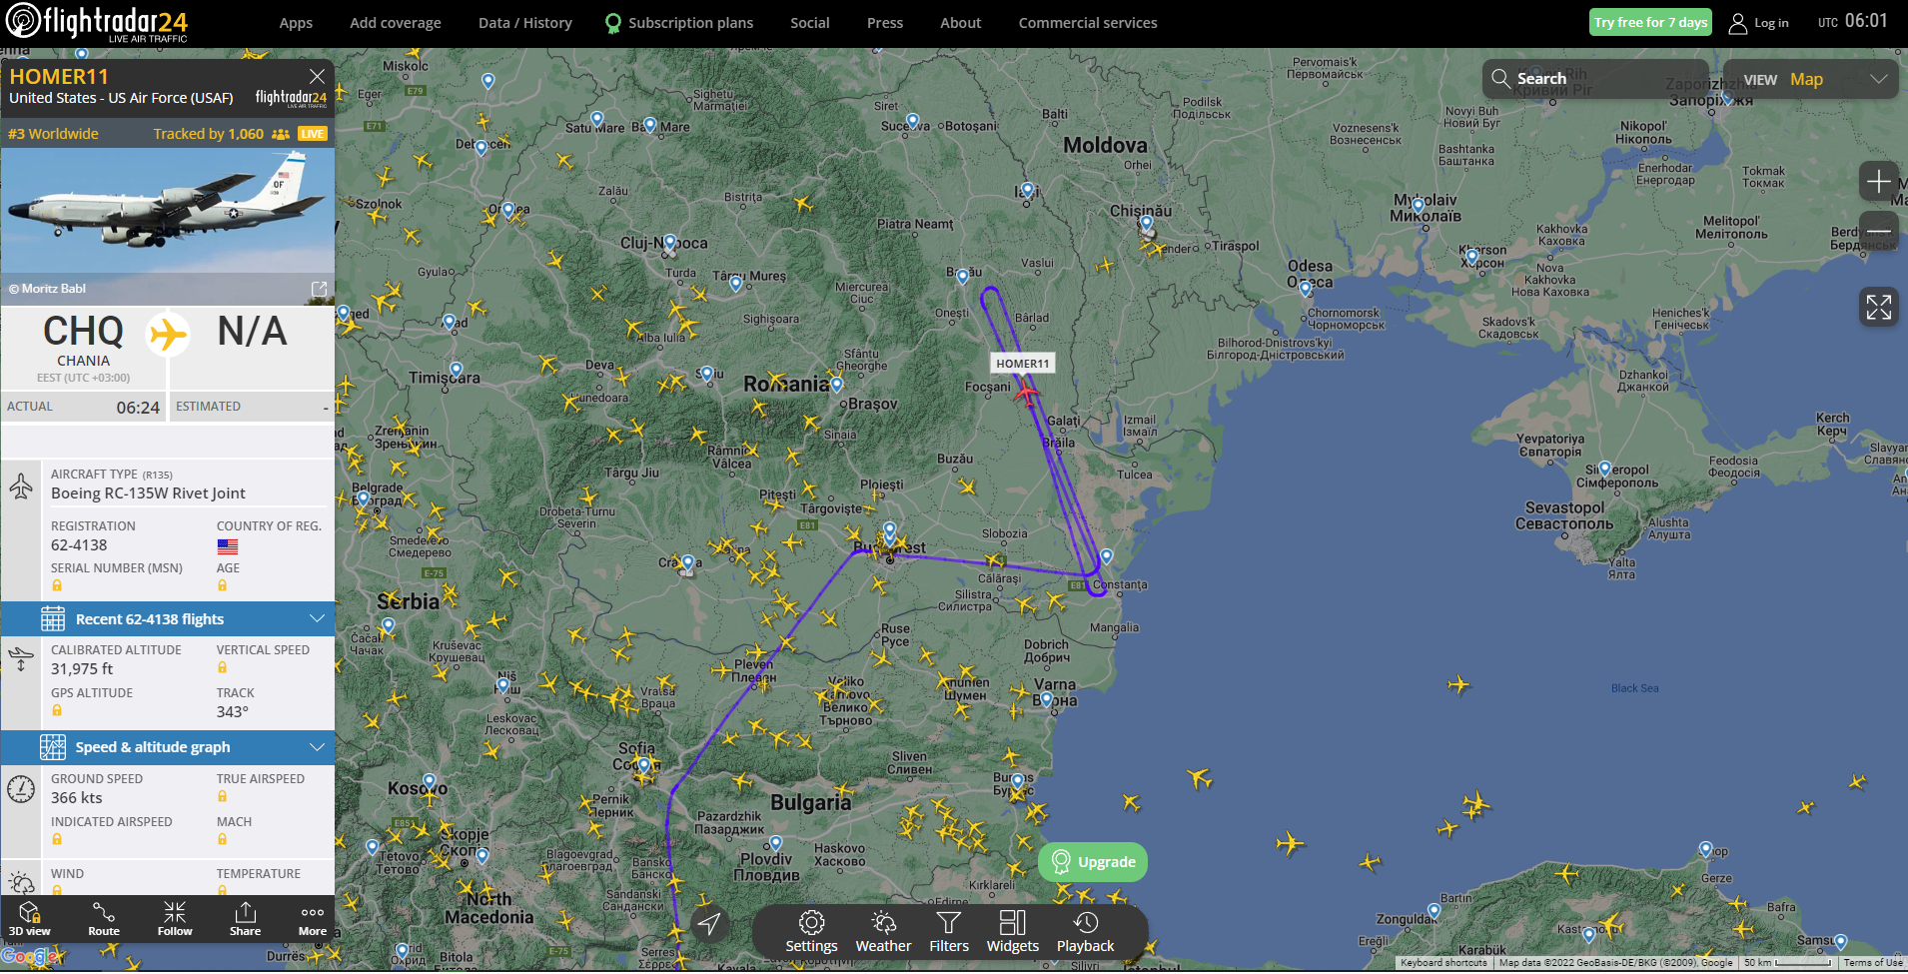Click the locked True airspeed icon
Screen dimensions: 1908x974
(x=223, y=797)
